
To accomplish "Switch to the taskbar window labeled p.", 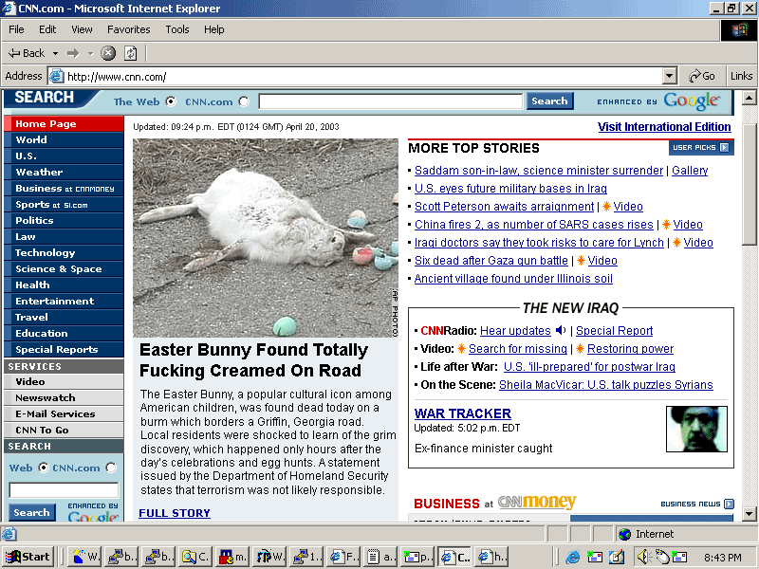I will click(x=417, y=557).
